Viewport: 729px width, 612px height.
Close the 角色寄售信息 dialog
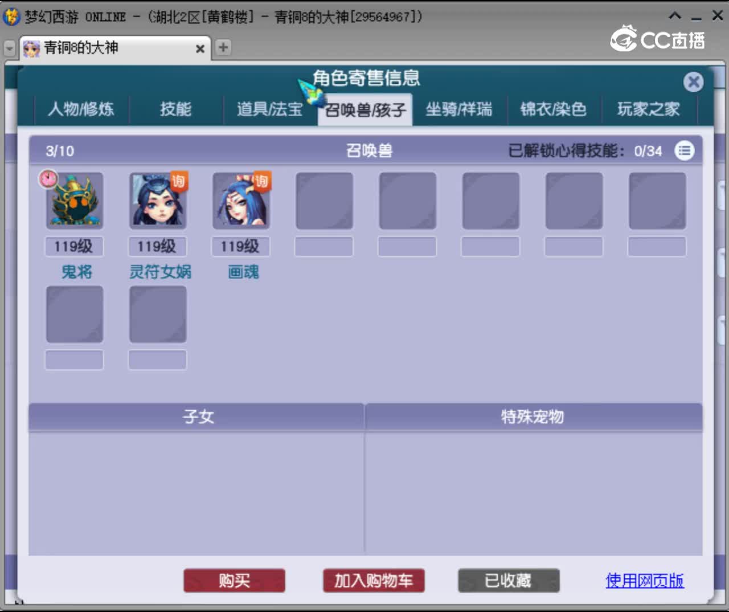[693, 82]
